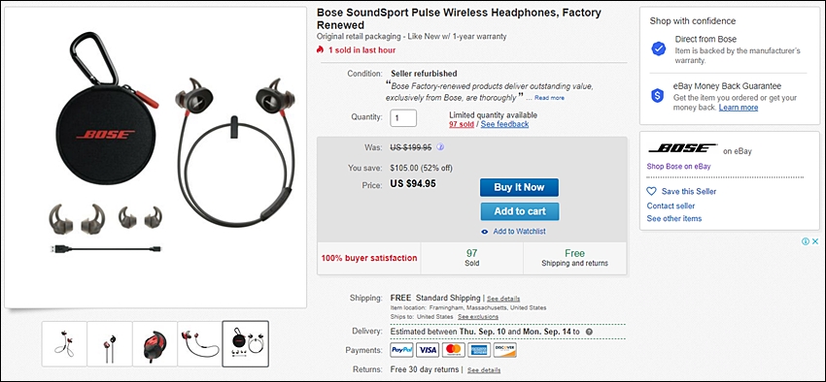Click the Buy It Now button
Screen dimensions: 826x382
(519, 187)
